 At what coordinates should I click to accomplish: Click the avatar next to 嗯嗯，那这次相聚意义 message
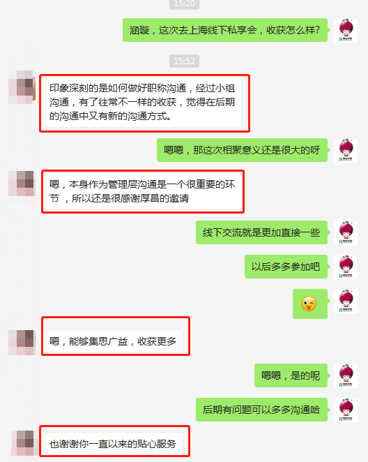click(x=346, y=151)
